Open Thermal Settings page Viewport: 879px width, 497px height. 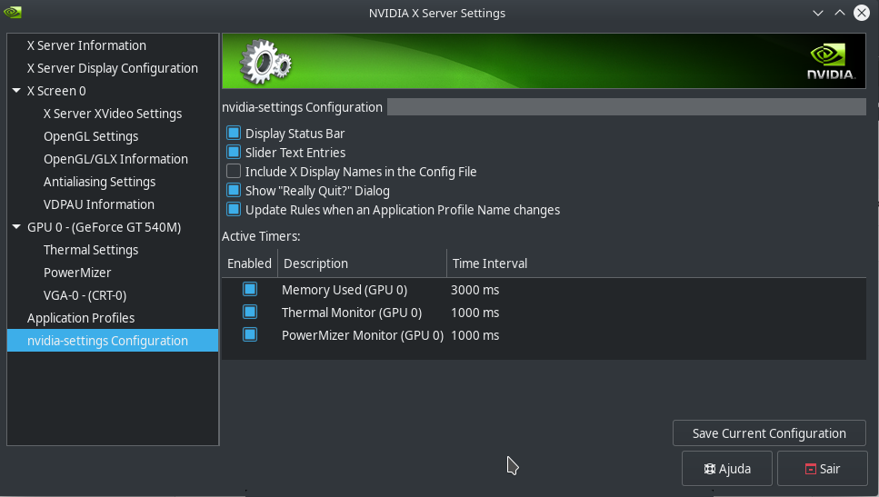click(x=91, y=250)
